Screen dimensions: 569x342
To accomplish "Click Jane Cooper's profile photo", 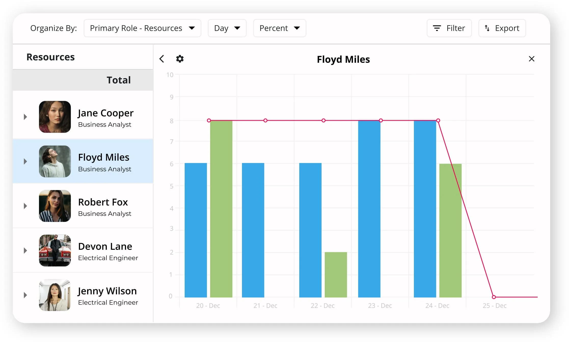I will tap(55, 117).
